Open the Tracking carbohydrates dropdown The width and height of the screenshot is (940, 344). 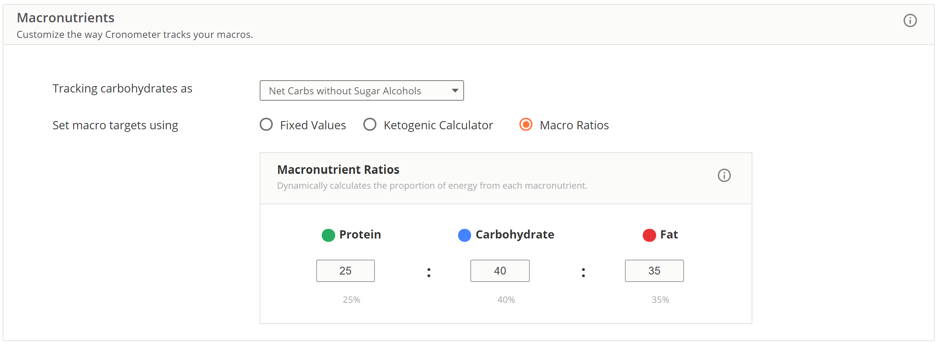361,91
